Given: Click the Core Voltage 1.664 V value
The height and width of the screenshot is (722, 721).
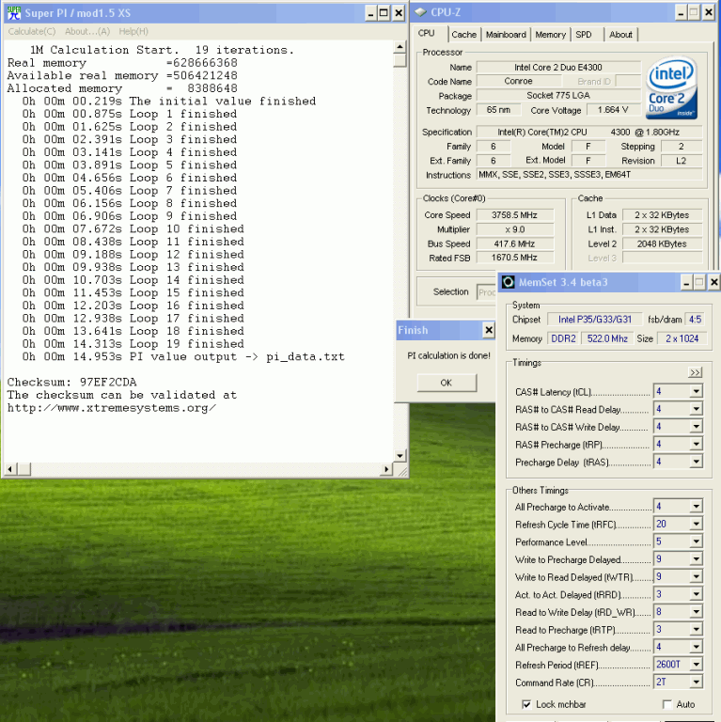Looking at the screenshot, I should tap(613, 110).
